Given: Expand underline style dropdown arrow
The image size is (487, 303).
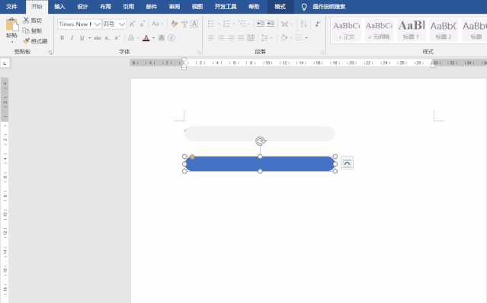Looking at the screenshot, I should pos(90,38).
